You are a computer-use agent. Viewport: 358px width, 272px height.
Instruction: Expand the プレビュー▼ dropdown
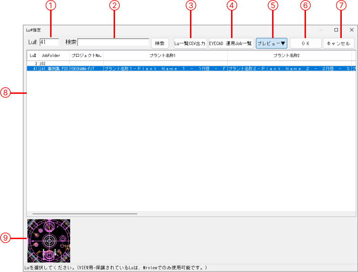coord(271,43)
